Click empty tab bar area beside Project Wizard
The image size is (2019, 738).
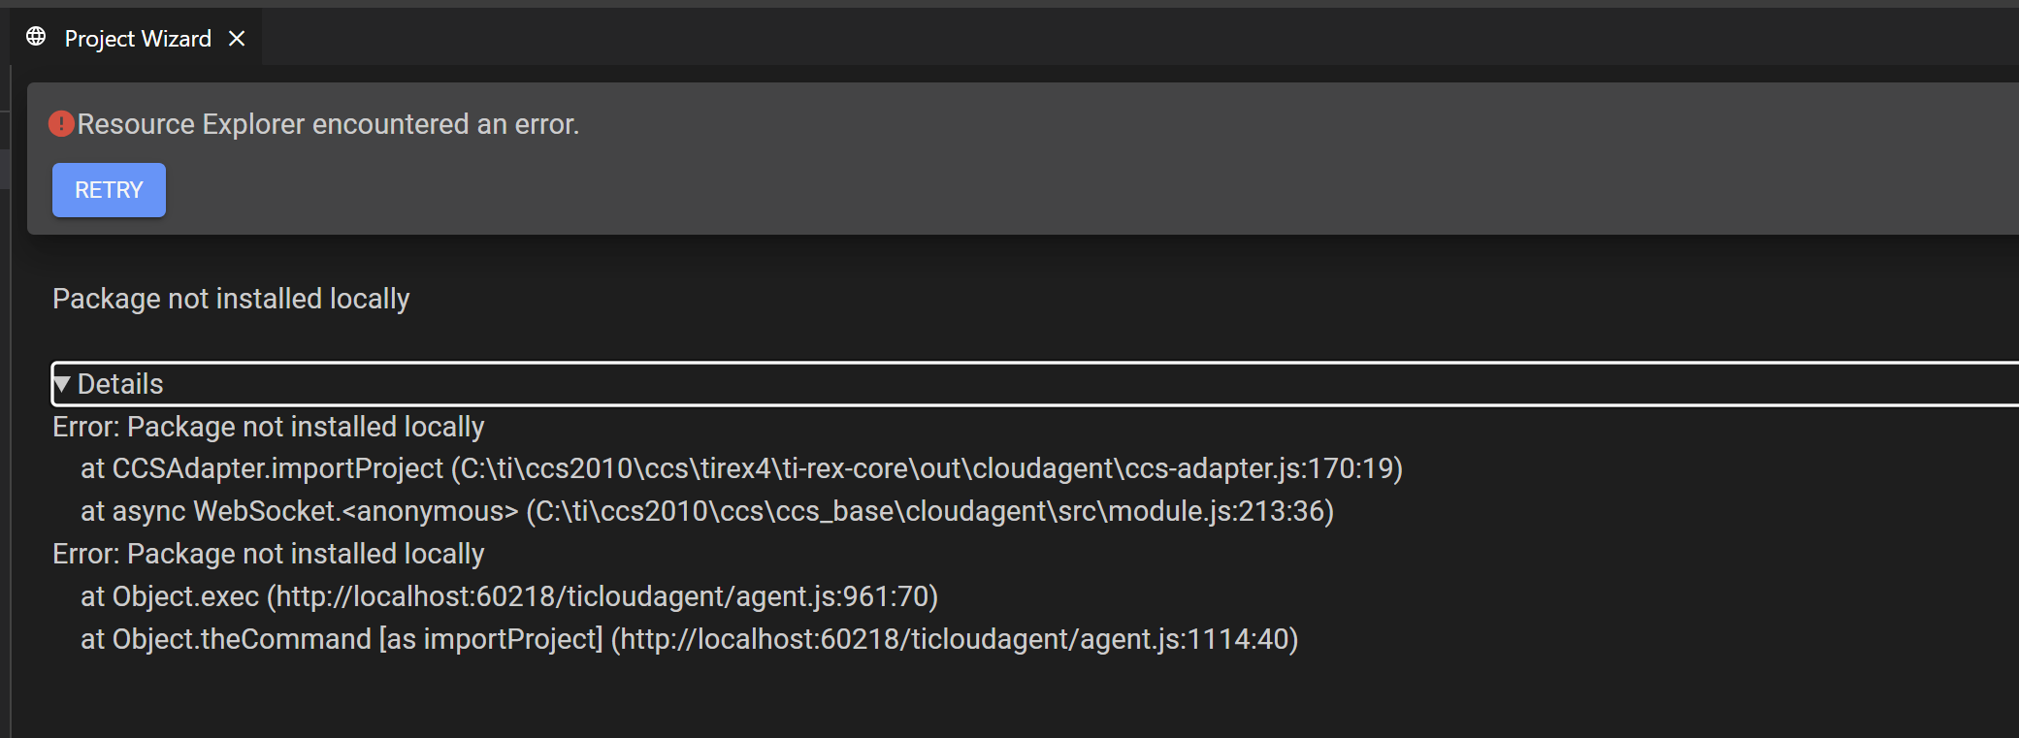click(1067, 39)
